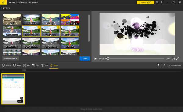Redo the last action

point(164,66)
